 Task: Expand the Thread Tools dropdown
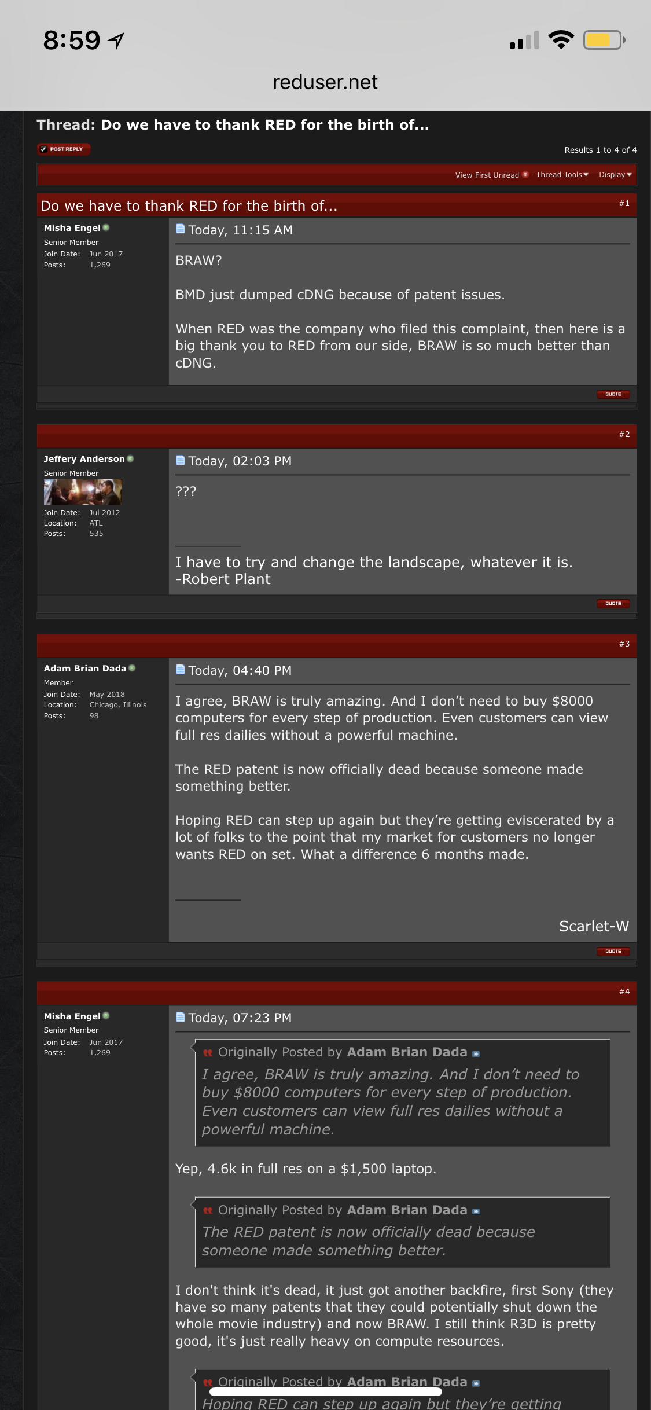pos(562,175)
